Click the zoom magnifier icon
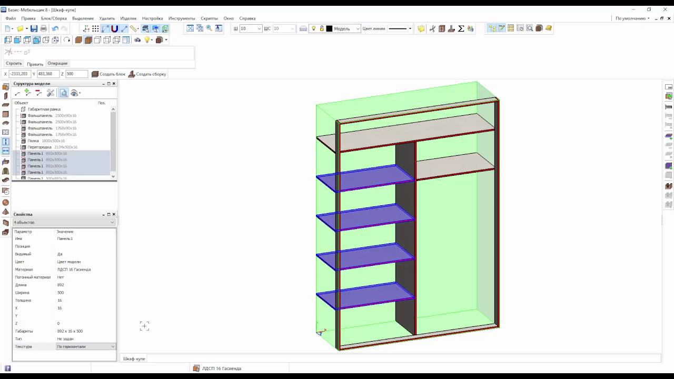The image size is (674, 379). (209, 28)
